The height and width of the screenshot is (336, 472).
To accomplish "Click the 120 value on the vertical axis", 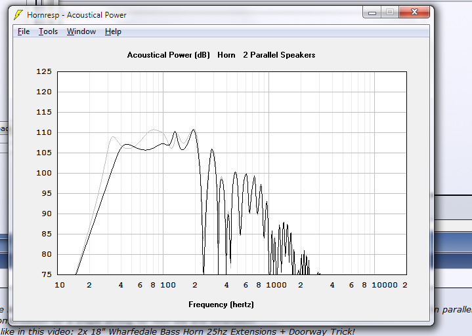I will click(x=44, y=92).
